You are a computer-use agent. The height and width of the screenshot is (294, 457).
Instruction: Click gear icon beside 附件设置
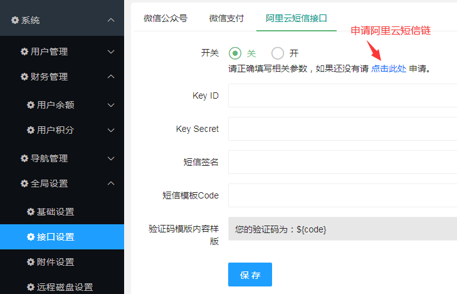click(x=31, y=262)
